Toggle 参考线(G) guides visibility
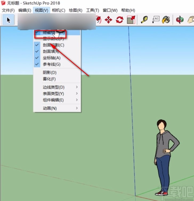This screenshot has height=201, width=194. (57, 64)
